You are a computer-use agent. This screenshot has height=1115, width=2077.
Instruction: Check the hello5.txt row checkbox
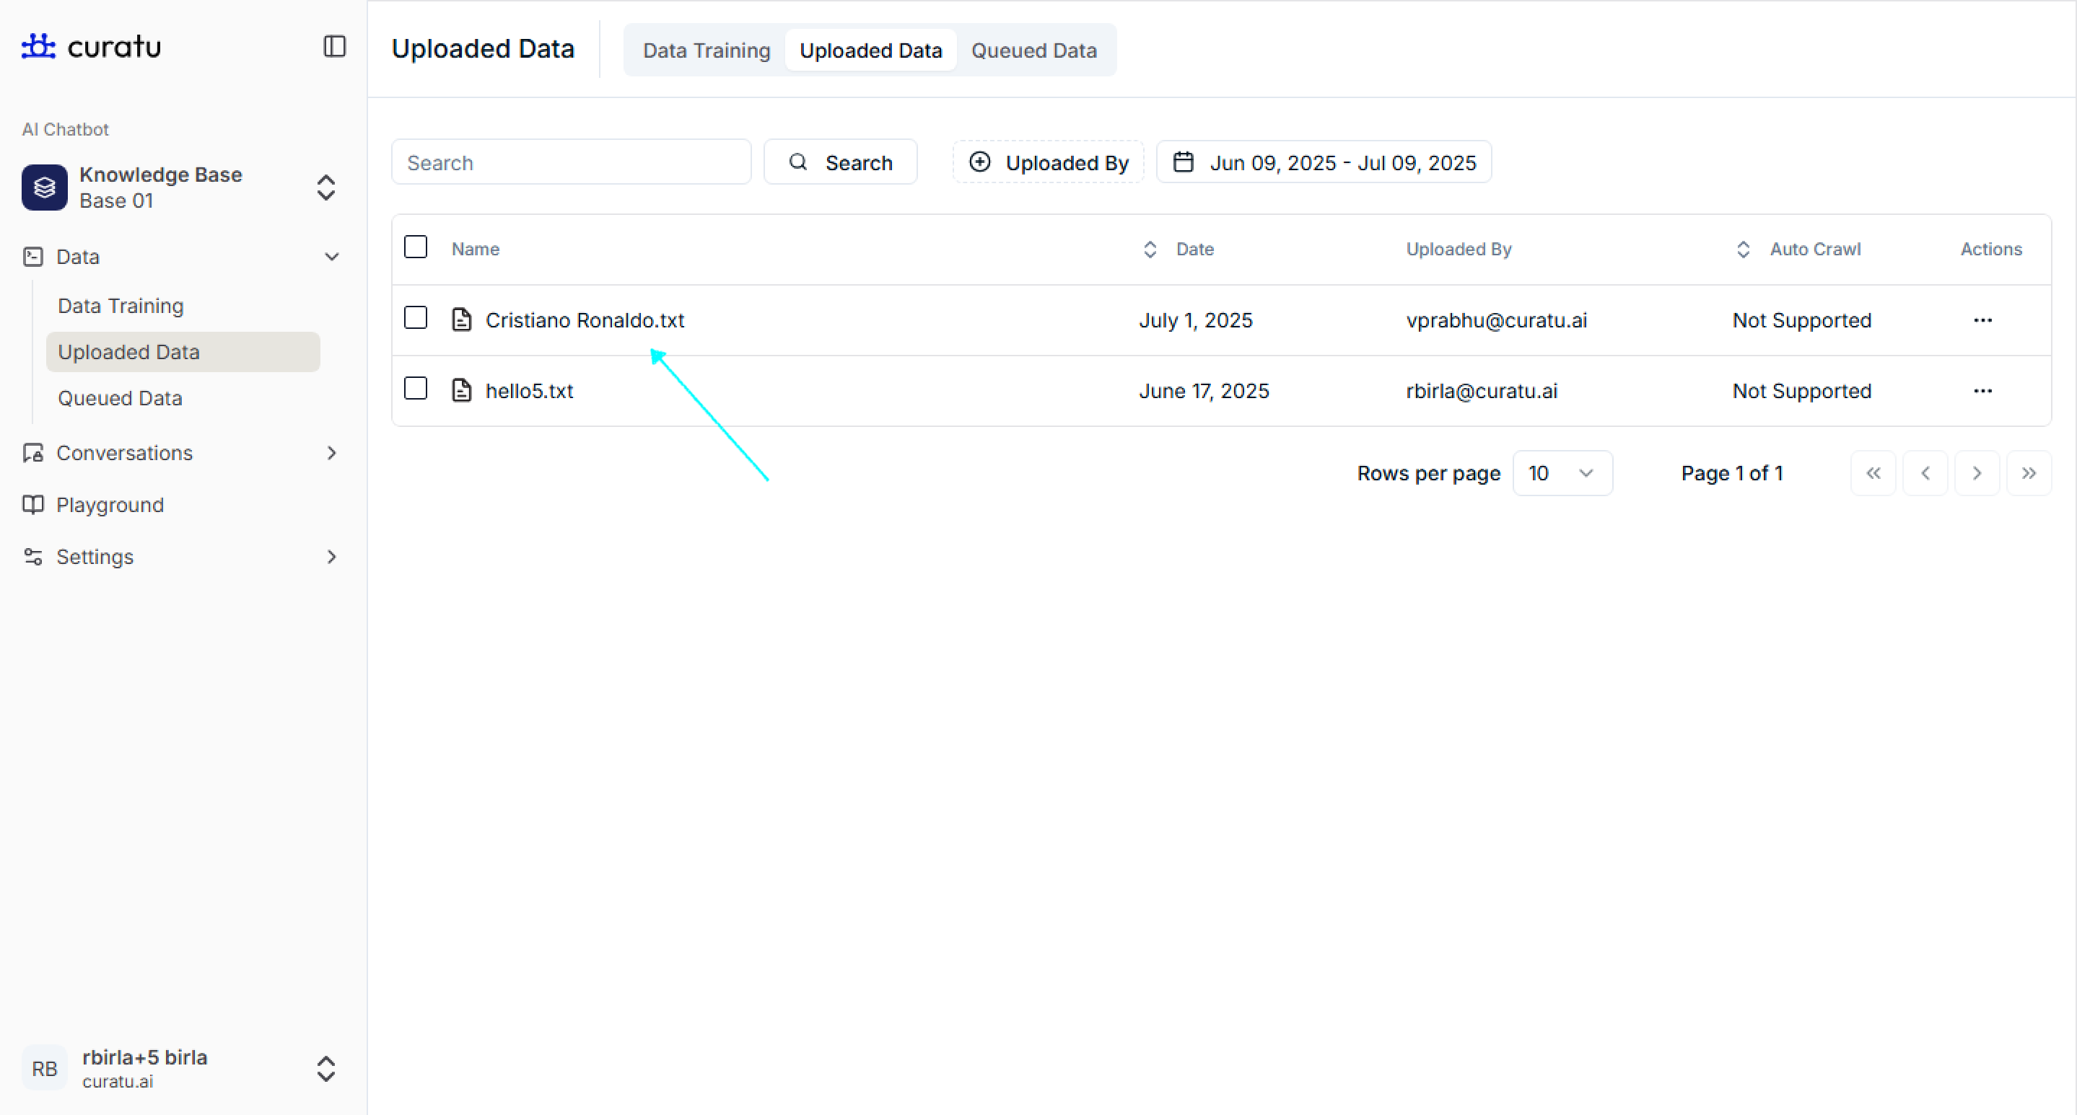pos(415,389)
